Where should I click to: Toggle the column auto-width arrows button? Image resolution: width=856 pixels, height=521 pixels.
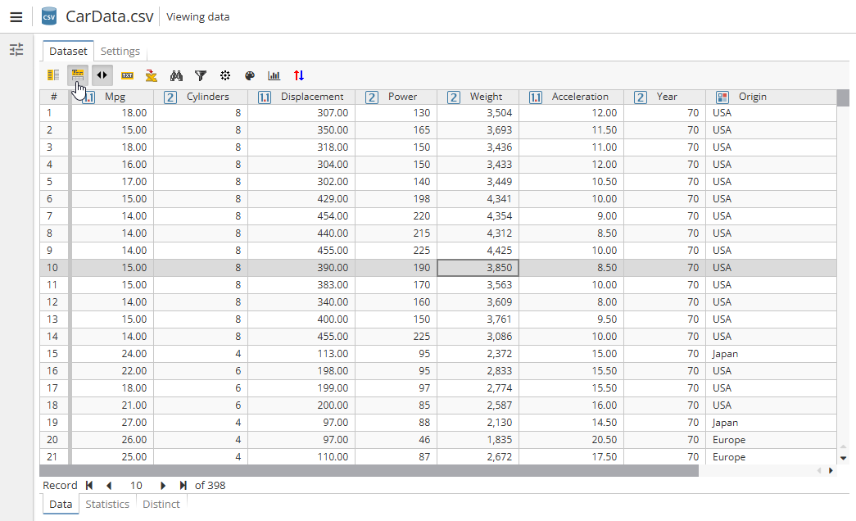click(x=102, y=75)
